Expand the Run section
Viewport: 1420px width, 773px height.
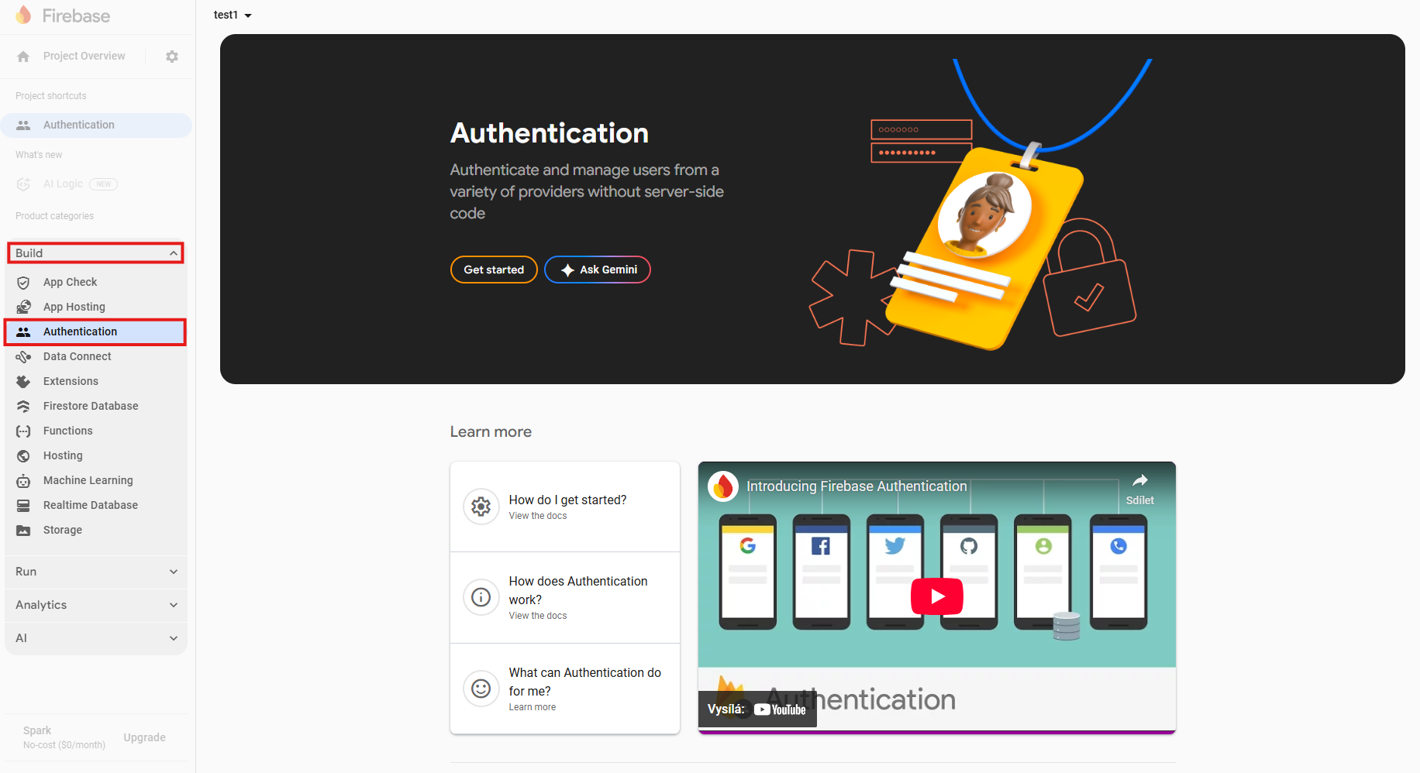coord(96,572)
